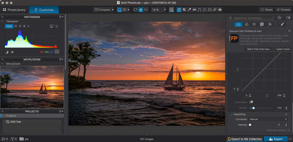Show favorite corrections with the star

(279, 18)
